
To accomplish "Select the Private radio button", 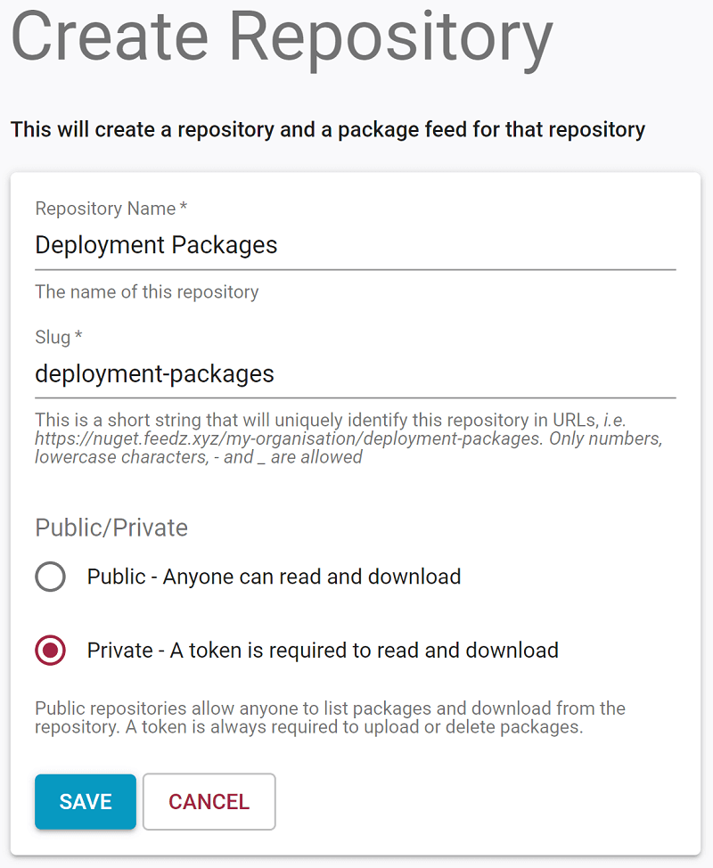I will coord(51,651).
